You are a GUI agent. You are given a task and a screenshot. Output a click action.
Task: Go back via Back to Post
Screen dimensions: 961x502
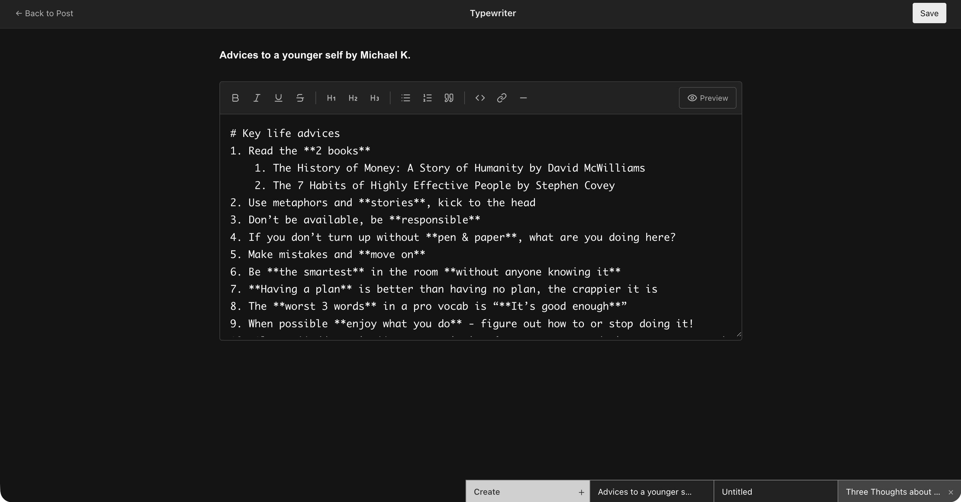pyautogui.click(x=45, y=13)
